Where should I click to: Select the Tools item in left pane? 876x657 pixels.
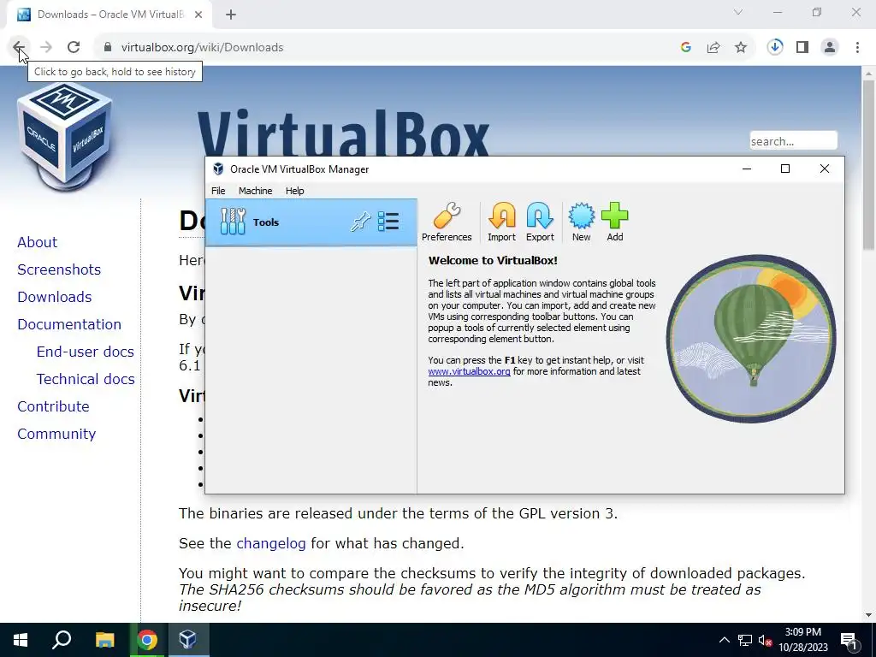coord(311,222)
